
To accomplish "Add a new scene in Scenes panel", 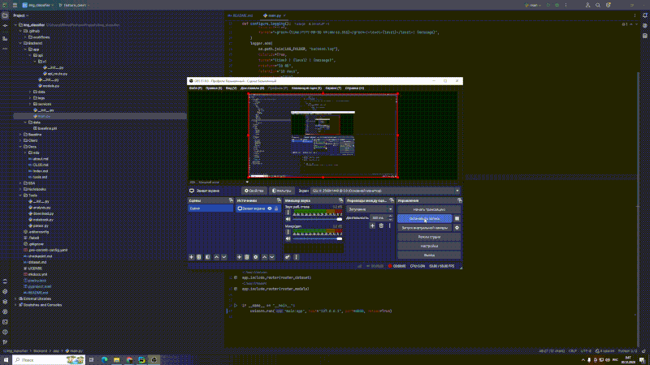I will pyautogui.click(x=192, y=257).
